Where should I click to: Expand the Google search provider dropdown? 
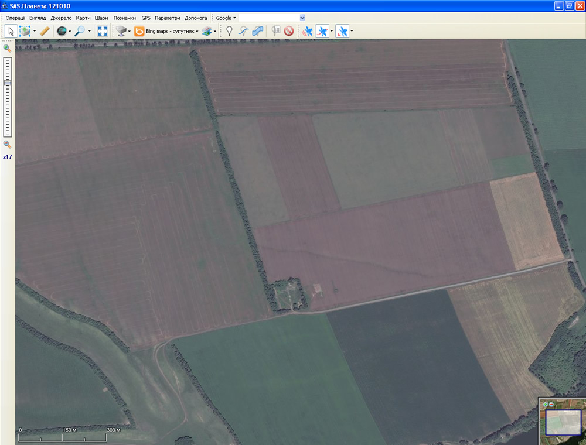click(226, 18)
